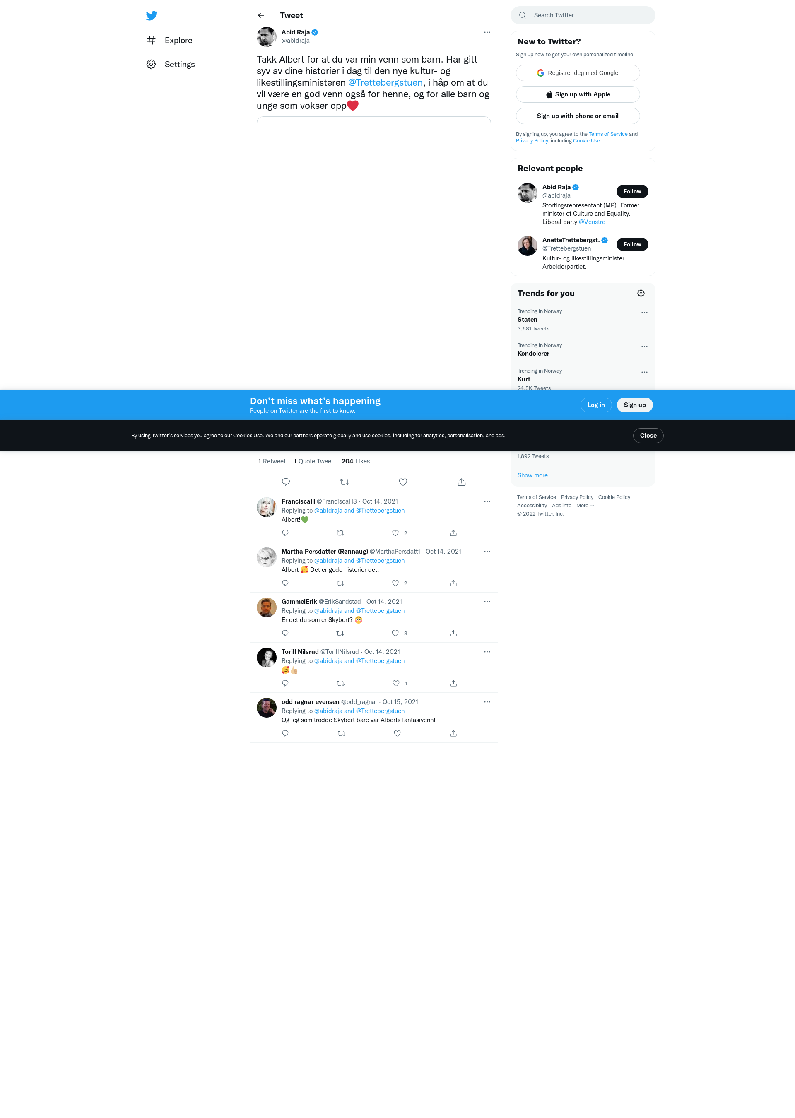Reply to odd ragnar evensen's tweet

pos(285,733)
